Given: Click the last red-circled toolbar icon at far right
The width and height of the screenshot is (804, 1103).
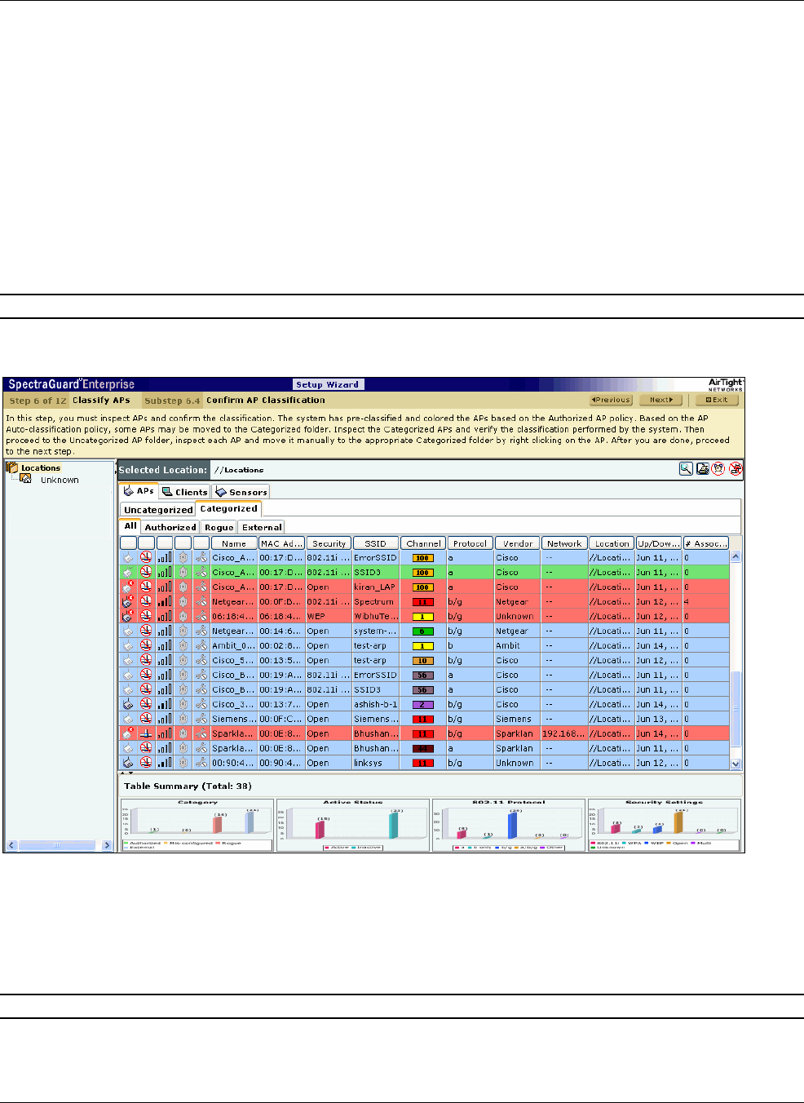Looking at the screenshot, I should click(x=736, y=469).
